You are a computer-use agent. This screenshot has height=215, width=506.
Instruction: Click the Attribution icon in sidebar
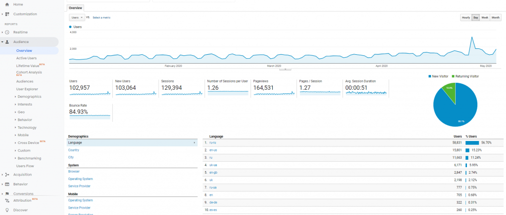coord(7,201)
